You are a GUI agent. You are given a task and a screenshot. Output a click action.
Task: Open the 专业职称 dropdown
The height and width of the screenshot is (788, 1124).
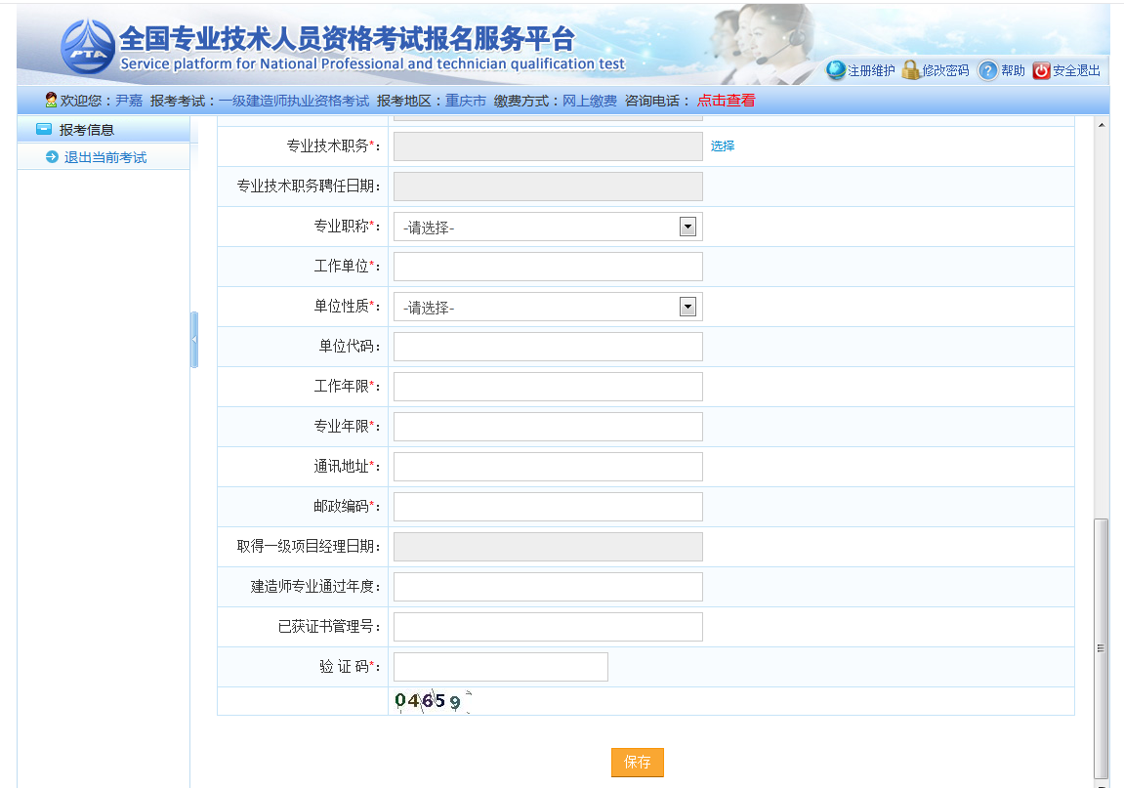(547, 227)
